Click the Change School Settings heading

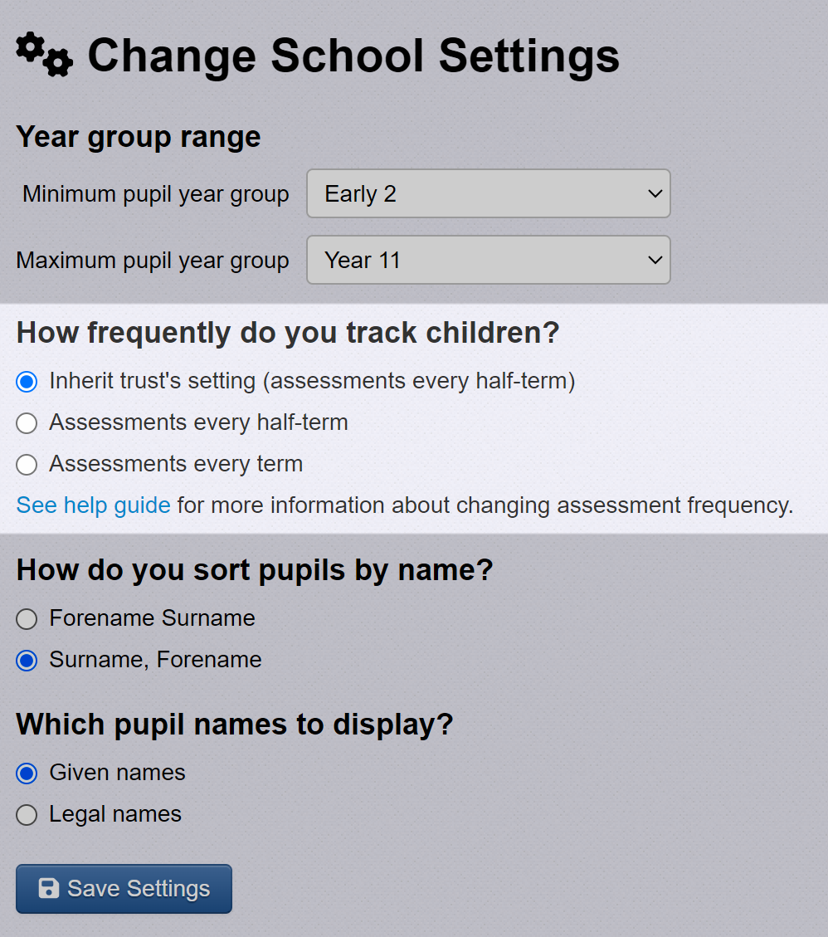(353, 56)
